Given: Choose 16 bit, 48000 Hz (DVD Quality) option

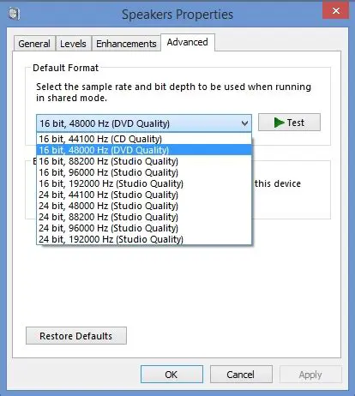Looking at the screenshot, I should click(x=144, y=150).
